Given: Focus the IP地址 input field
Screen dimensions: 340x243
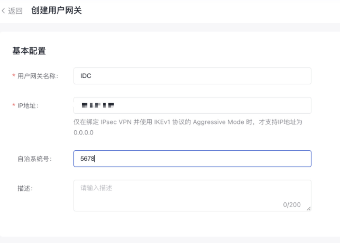Looking at the screenshot, I should point(212,105).
